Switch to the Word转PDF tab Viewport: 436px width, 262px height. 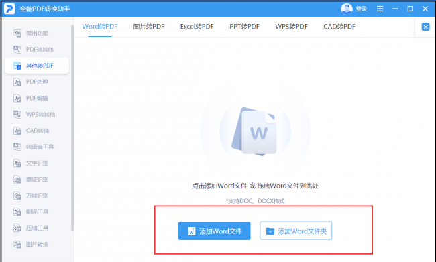tap(99, 27)
